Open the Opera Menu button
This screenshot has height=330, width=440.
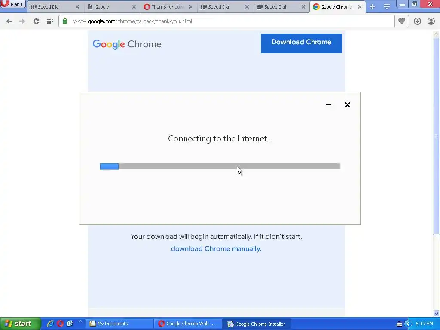[x=13, y=4]
